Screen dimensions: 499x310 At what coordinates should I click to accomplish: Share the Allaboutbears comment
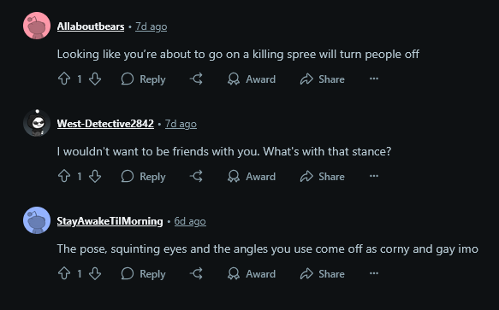click(323, 79)
